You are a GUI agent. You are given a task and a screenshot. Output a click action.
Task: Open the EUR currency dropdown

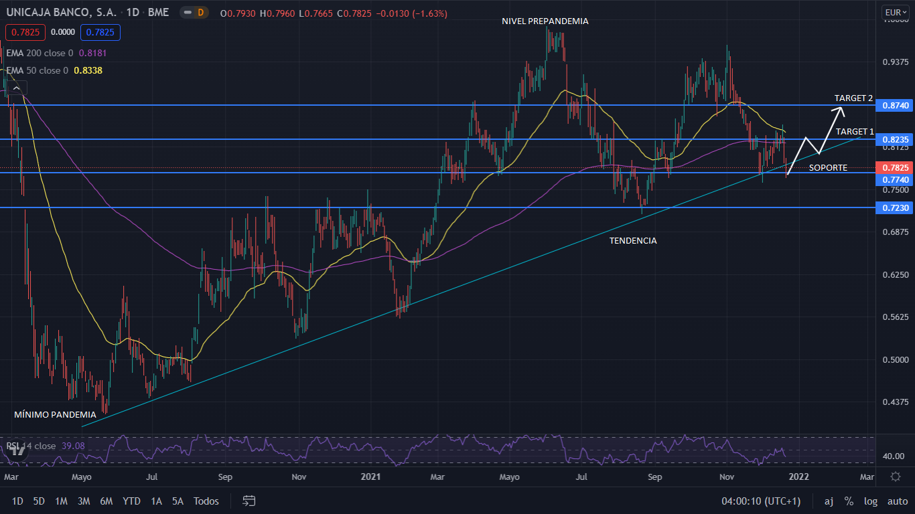click(896, 12)
